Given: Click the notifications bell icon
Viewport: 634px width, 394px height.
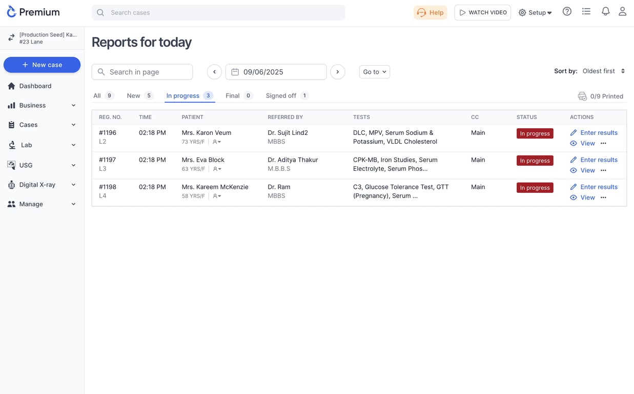Looking at the screenshot, I should pos(605,11).
